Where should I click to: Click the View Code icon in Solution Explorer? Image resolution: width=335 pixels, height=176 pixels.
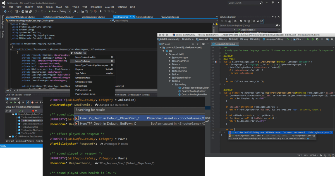(x=254, y=21)
